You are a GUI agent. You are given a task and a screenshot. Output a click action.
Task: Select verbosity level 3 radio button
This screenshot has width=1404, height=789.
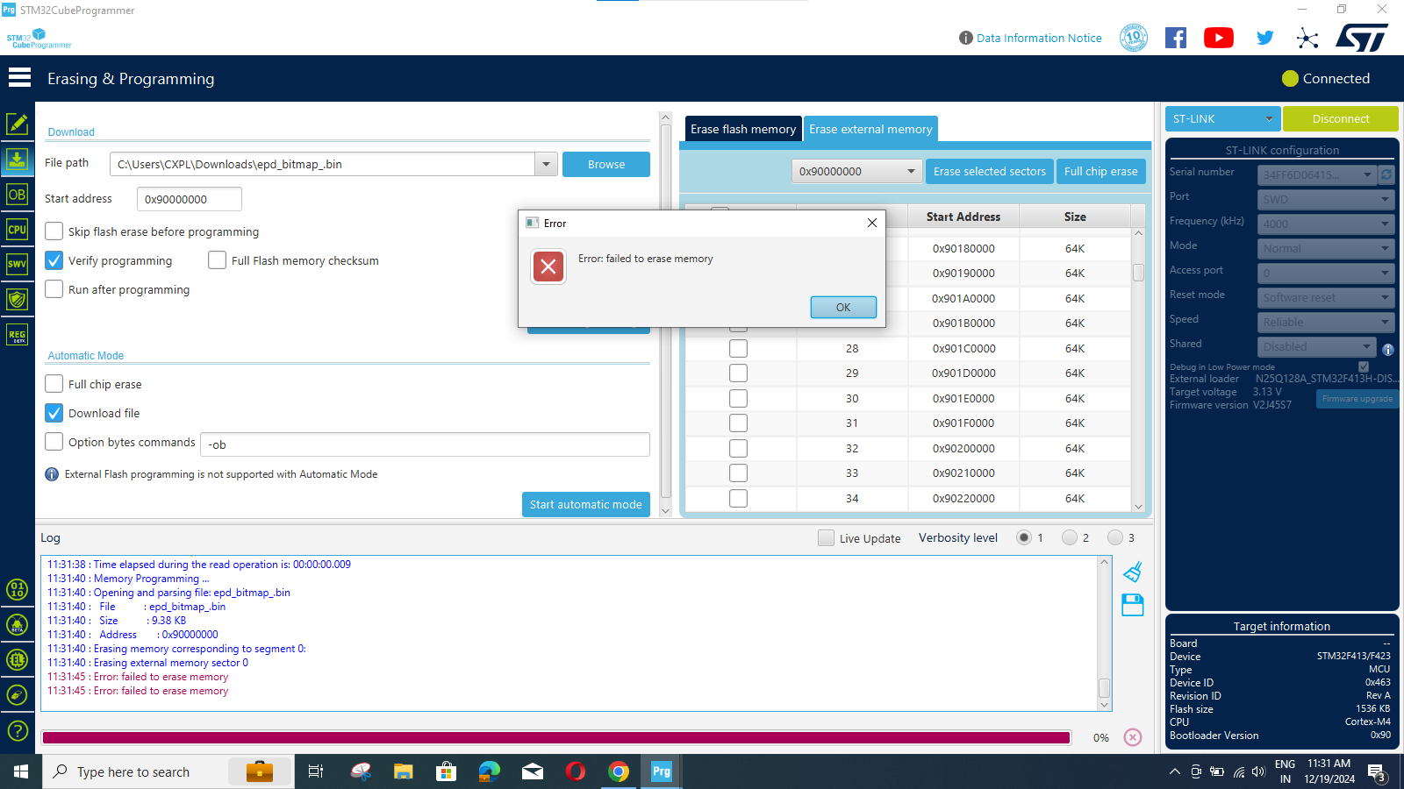coord(1114,537)
